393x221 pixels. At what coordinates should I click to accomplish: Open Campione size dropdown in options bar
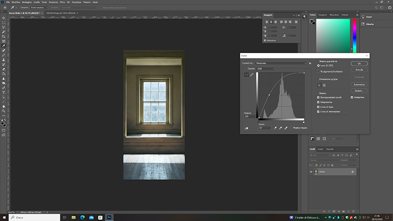[x=39, y=7]
